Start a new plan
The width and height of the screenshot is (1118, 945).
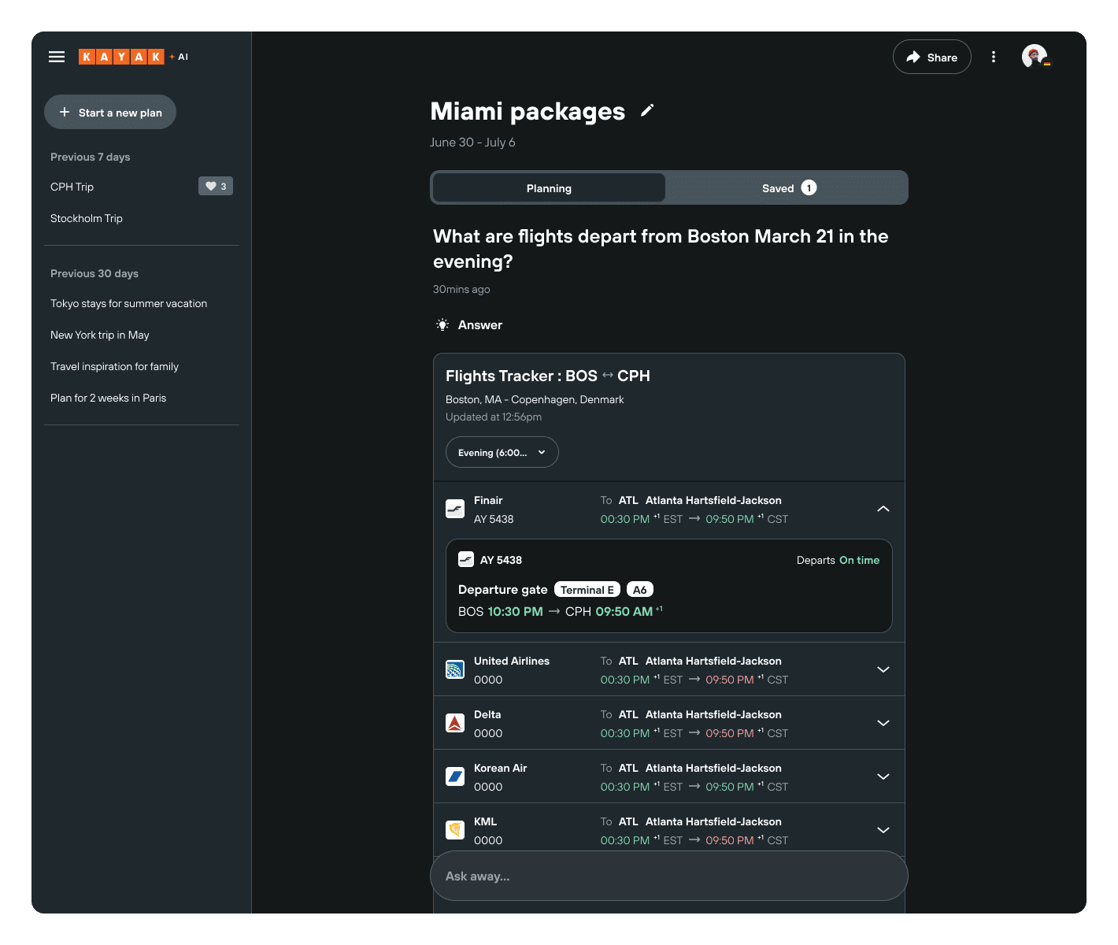click(110, 112)
